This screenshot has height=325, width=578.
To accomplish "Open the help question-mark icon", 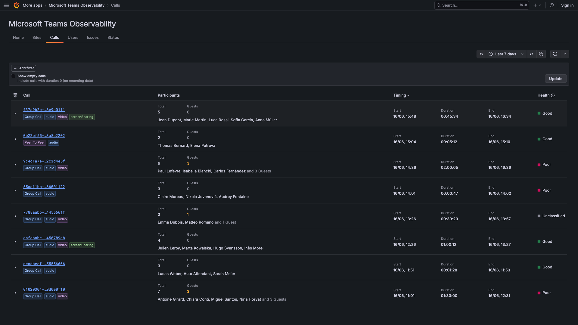I will (552, 5).
